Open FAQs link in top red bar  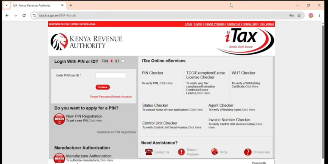(188, 24)
